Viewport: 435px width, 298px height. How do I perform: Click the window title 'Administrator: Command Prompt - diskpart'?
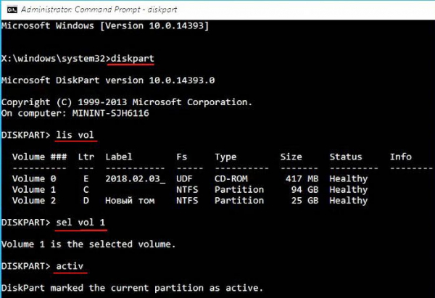[x=99, y=9]
